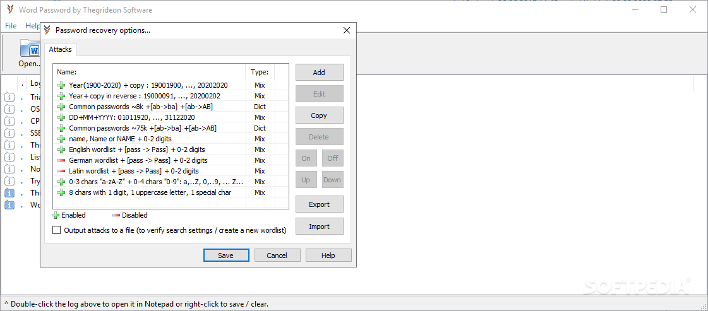Select the German wordlist + [pass -> Pass] row
708x311 pixels.
coord(171,160)
